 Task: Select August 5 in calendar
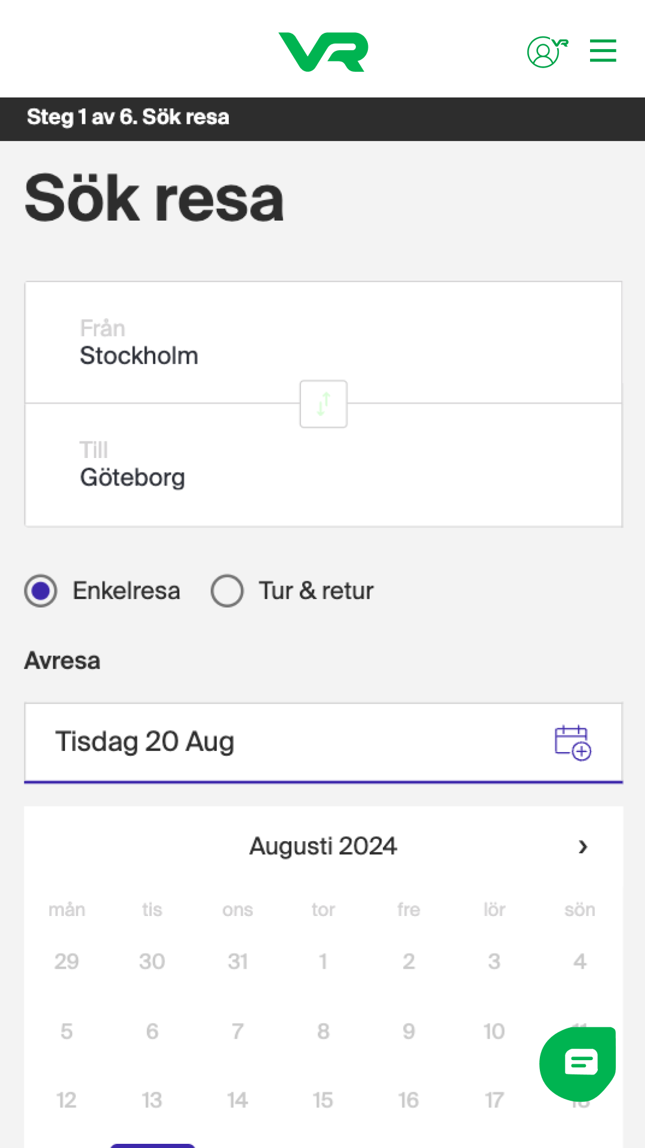[x=66, y=1031]
